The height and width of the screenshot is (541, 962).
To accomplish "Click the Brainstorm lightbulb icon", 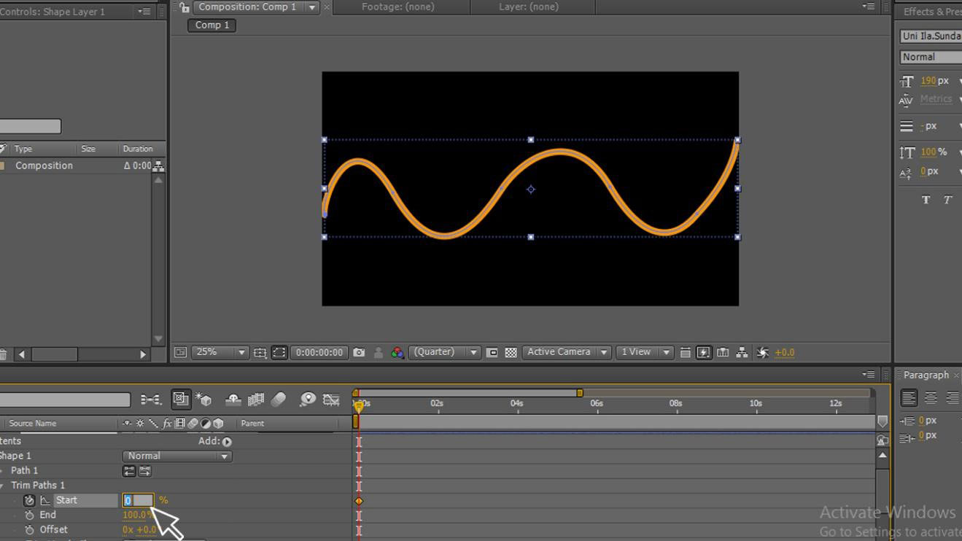I will (x=308, y=400).
